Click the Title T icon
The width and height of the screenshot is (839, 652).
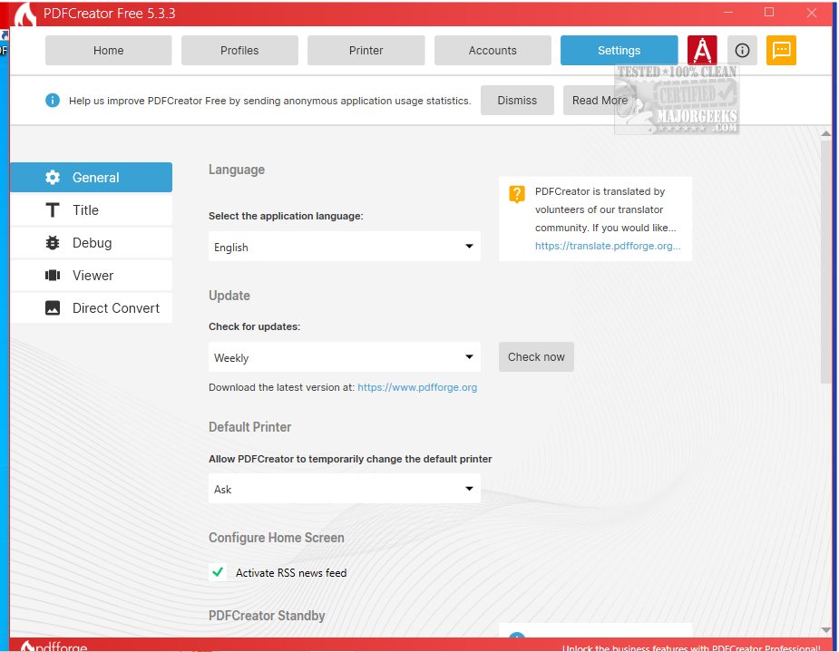53,210
